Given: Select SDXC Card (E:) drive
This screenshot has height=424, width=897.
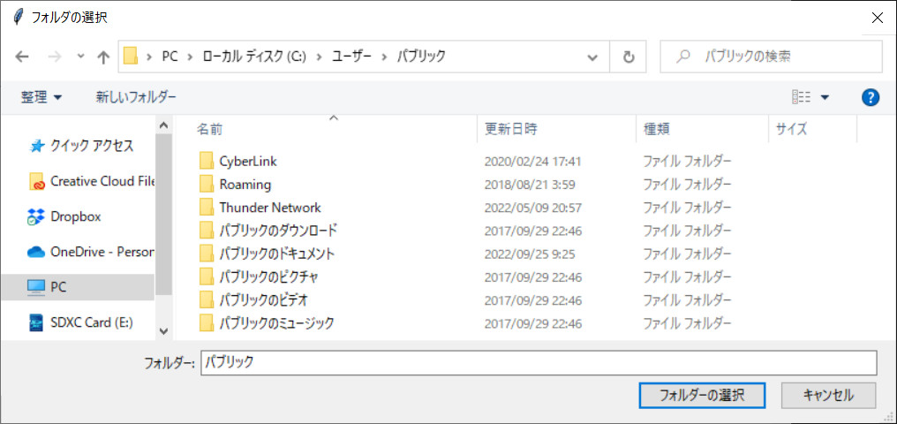Looking at the screenshot, I should 91,322.
